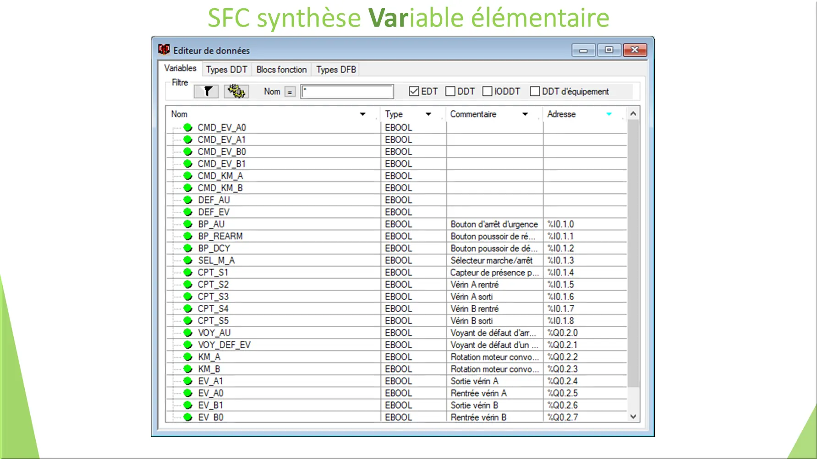Click the green status icon beside CMD_EV_A0
This screenshot has width=817, height=459.
point(187,127)
